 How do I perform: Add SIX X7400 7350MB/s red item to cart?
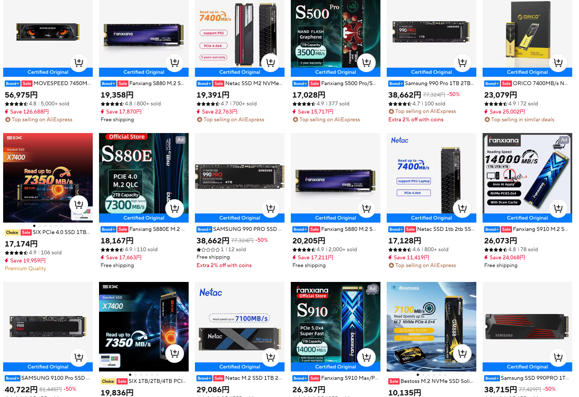(x=79, y=205)
